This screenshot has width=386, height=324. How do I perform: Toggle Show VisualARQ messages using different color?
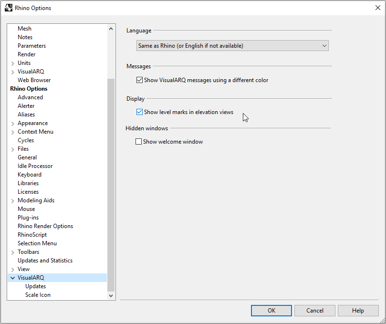pyautogui.click(x=140, y=80)
